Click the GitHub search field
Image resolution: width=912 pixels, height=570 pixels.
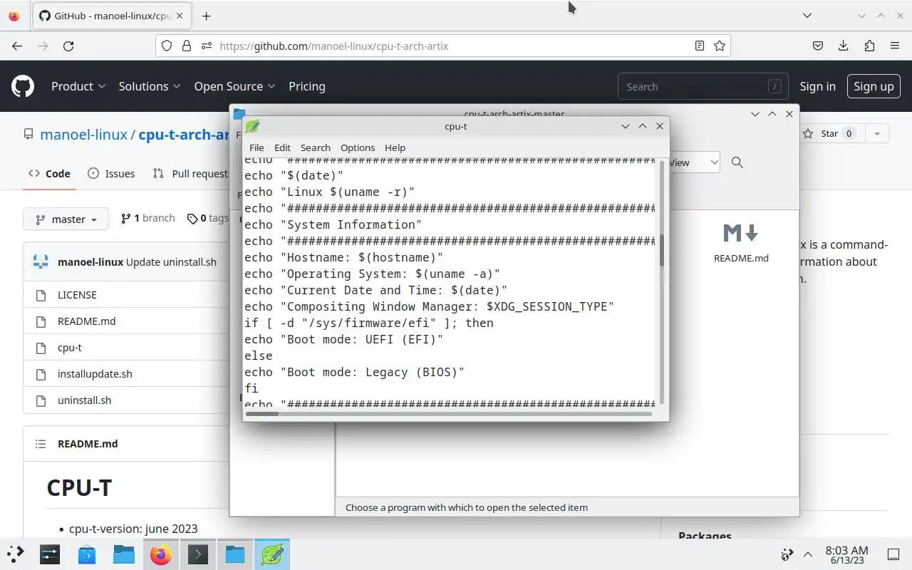(703, 86)
